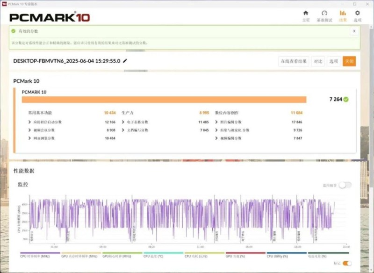374x273 pixels.
Task: Click the pencil icon to rename result
Action: (x=125, y=61)
